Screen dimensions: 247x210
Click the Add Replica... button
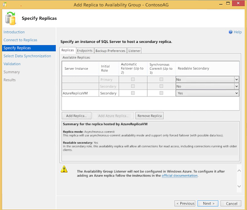76,116
